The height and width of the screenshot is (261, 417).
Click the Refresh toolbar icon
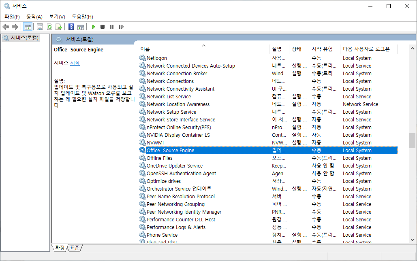[49, 27]
